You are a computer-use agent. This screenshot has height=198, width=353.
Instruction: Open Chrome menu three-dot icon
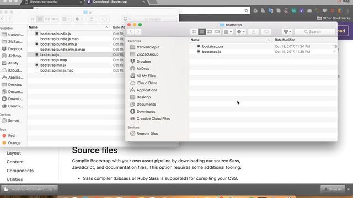[348, 10]
